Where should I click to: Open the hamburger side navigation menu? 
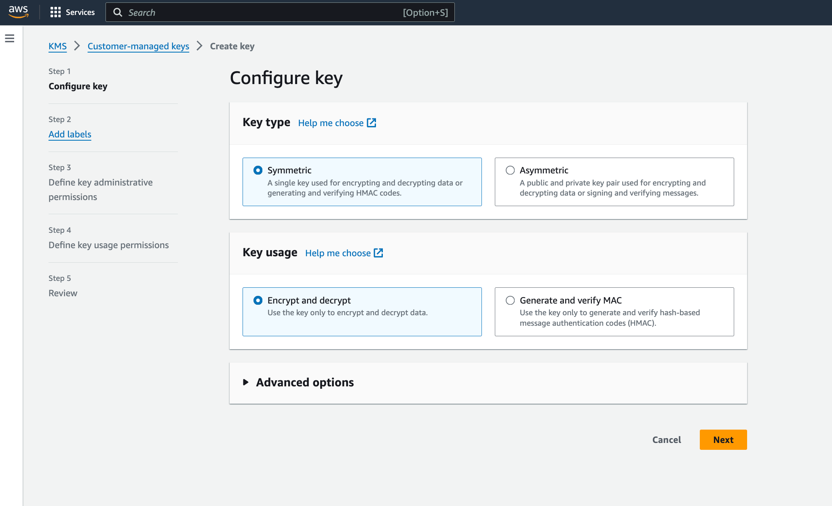pos(10,38)
